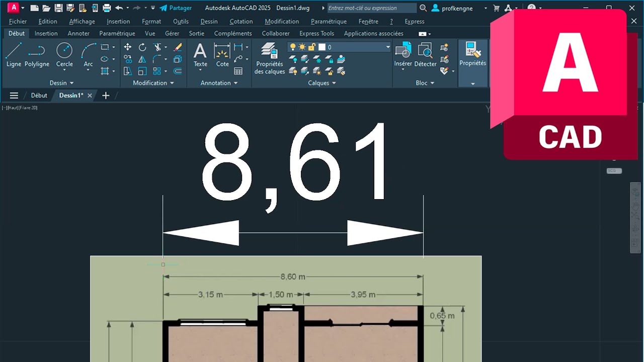The width and height of the screenshot is (644, 362).
Task: Open a file with the folder icon
Action: coord(46,8)
